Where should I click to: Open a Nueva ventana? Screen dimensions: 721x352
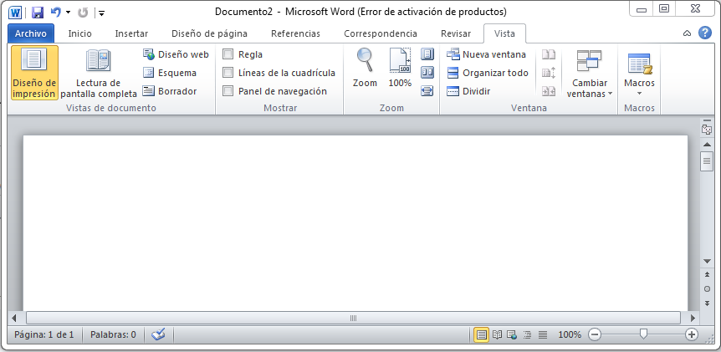point(487,54)
